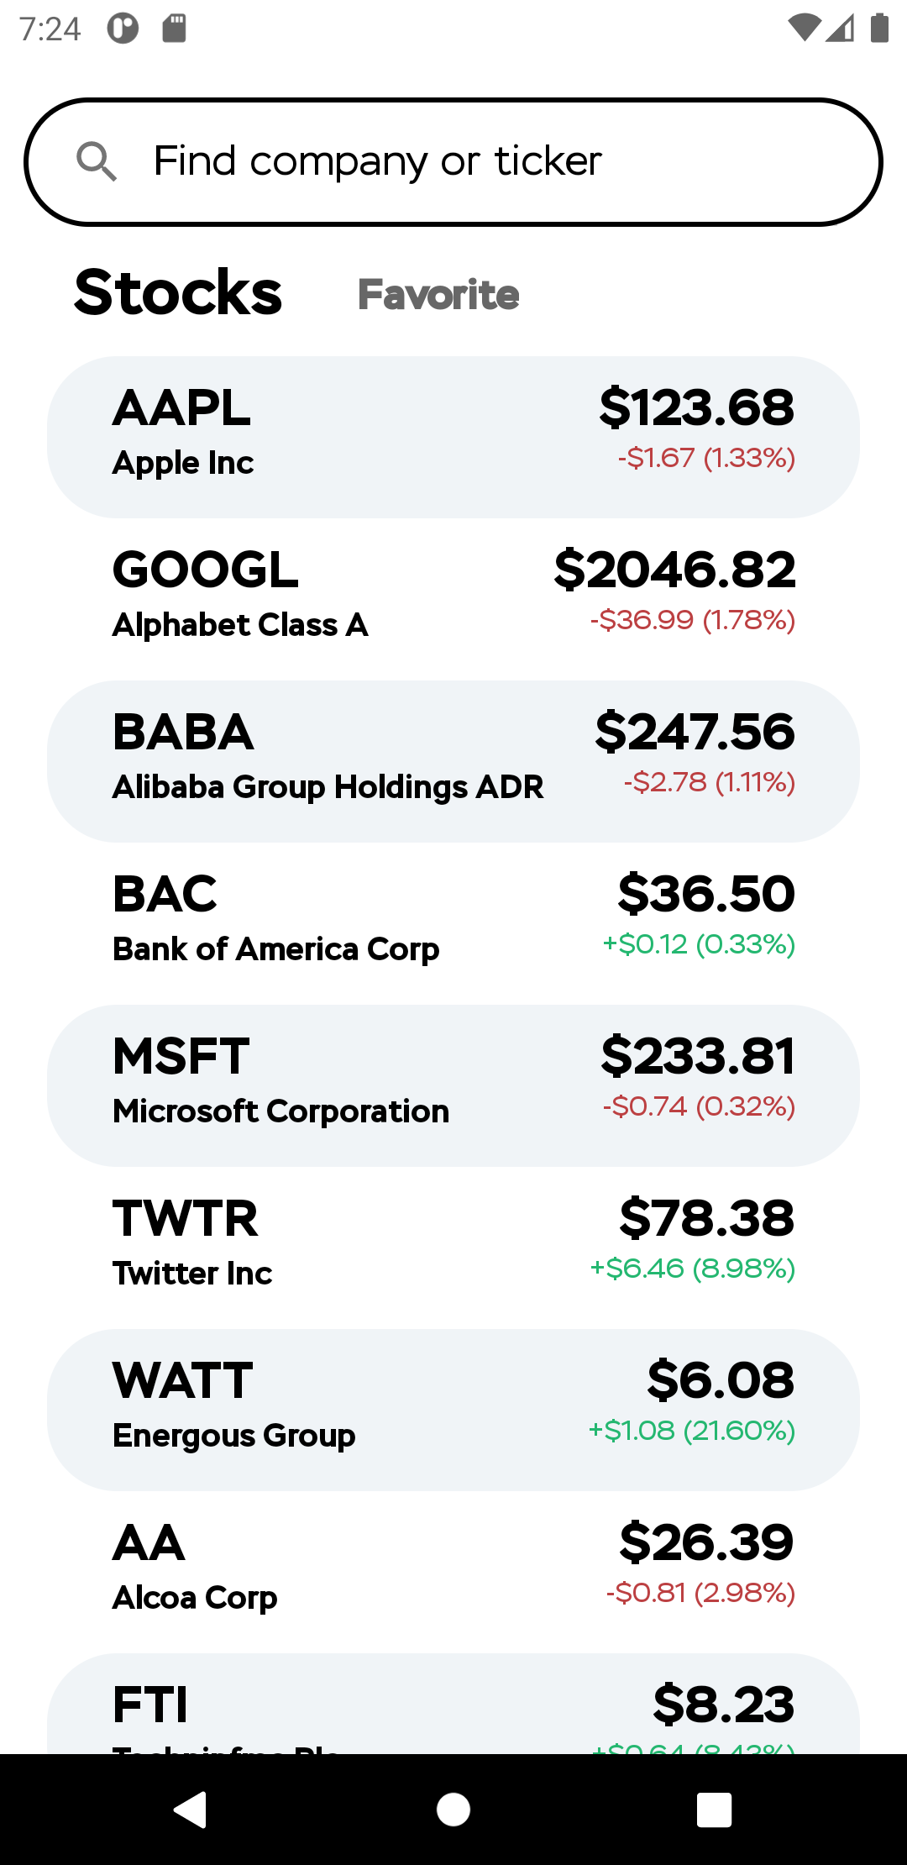The height and width of the screenshot is (1865, 907).
Task: Open the MSFT Microsoft Corporation entry
Action: [453, 1085]
